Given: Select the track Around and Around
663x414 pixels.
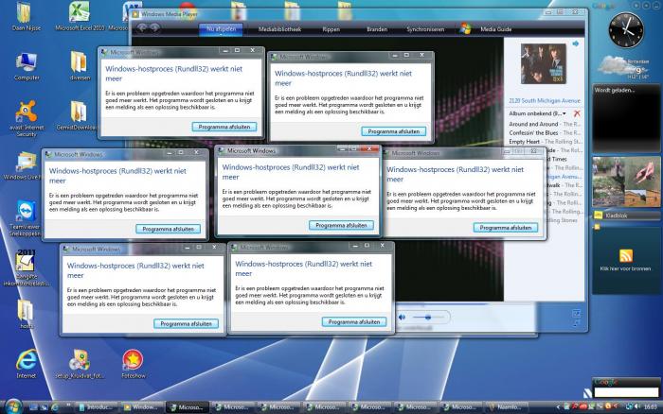Looking at the screenshot, I should 545,124.
